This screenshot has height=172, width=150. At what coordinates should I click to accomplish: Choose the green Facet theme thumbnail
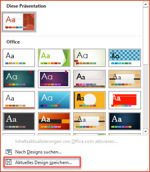tap(54, 58)
